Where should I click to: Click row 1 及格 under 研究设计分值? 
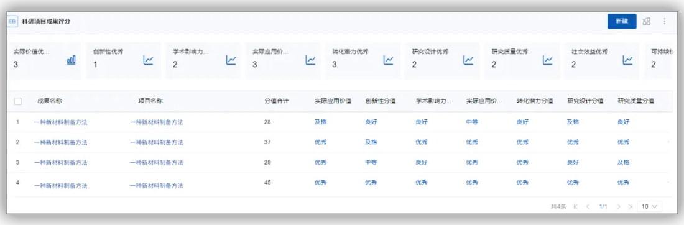(573, 122)
